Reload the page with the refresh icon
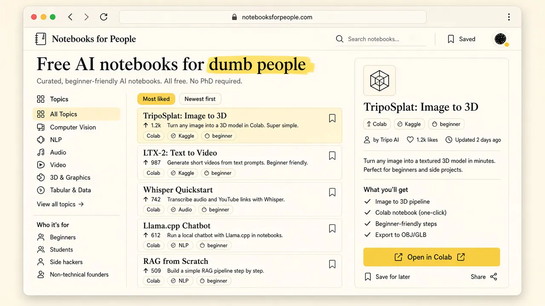545x306 pixels. pyautogui.click(x=103, y=17)
